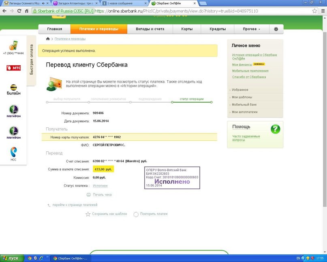327x262 pixels.
Task: Open История операций в Сбербанк ОнЛ@йн
Action: (254, 57)
